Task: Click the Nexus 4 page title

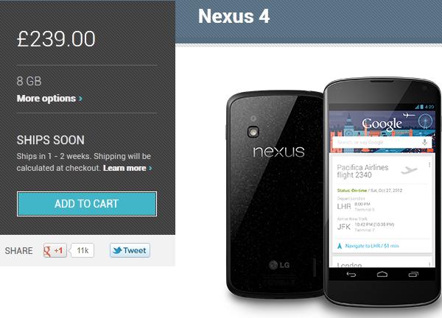Action: 234,16
